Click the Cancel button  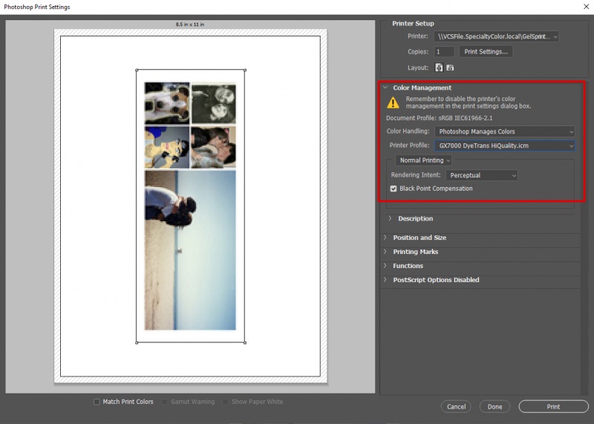tap(456, 407)
